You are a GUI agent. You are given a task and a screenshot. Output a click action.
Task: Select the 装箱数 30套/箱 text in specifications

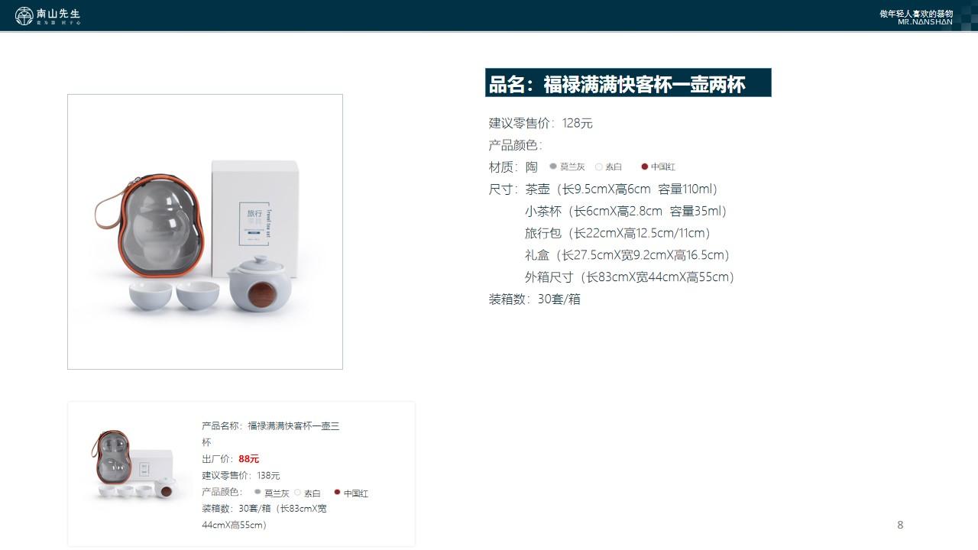point(535,299)
